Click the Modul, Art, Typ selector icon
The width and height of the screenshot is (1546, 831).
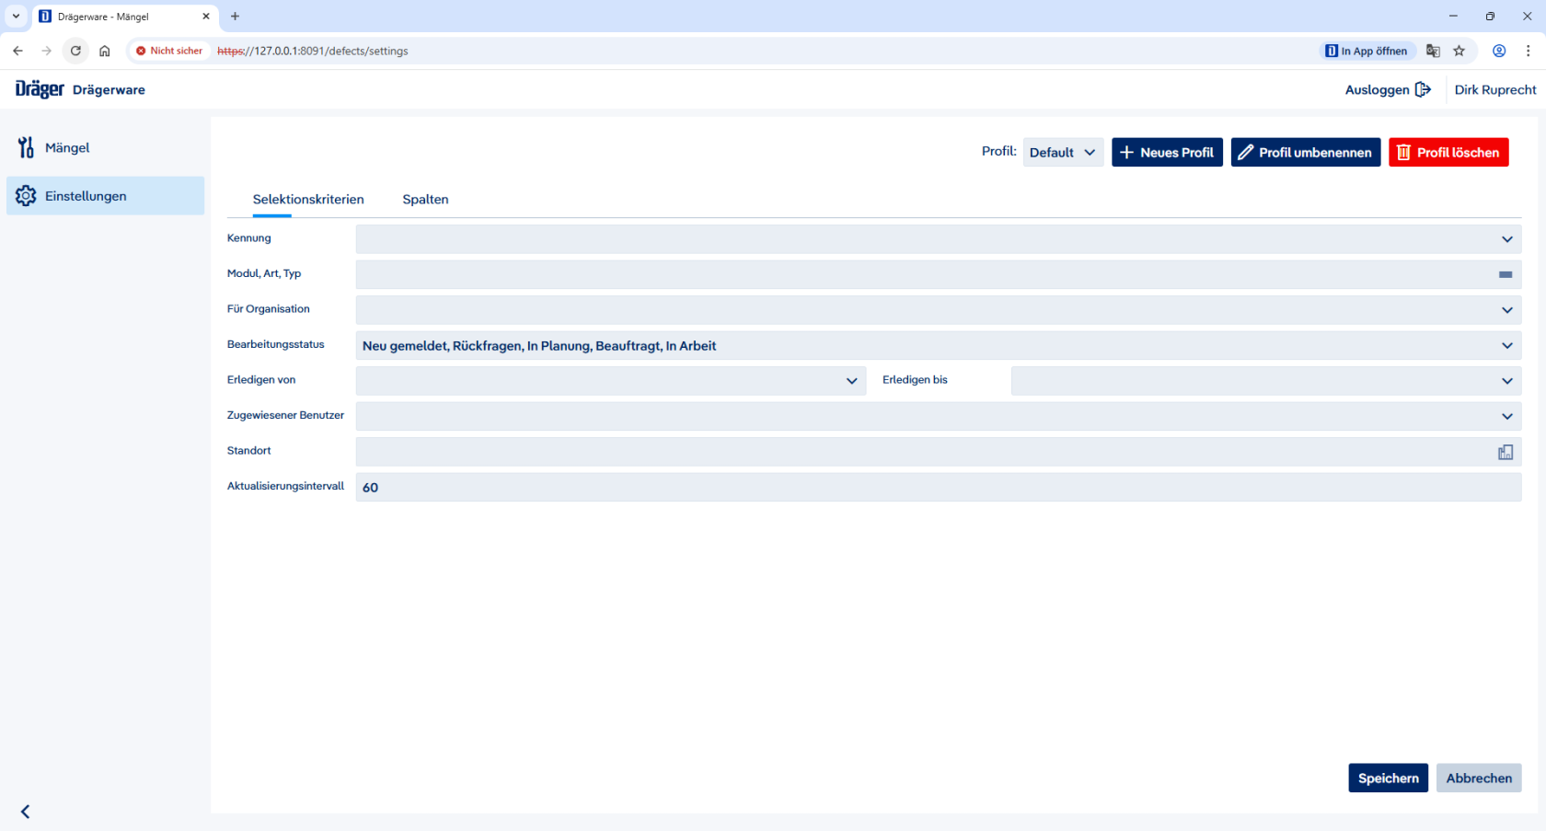tap(1506, 274)
